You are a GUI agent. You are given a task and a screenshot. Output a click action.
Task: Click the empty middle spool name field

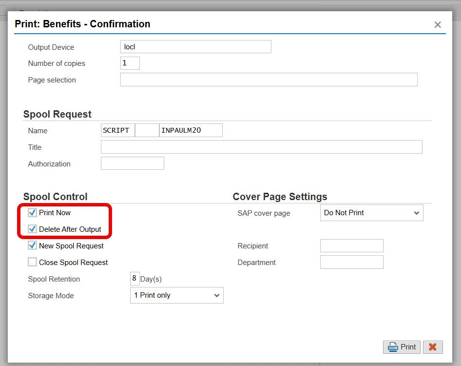click(x=147, y=131)
